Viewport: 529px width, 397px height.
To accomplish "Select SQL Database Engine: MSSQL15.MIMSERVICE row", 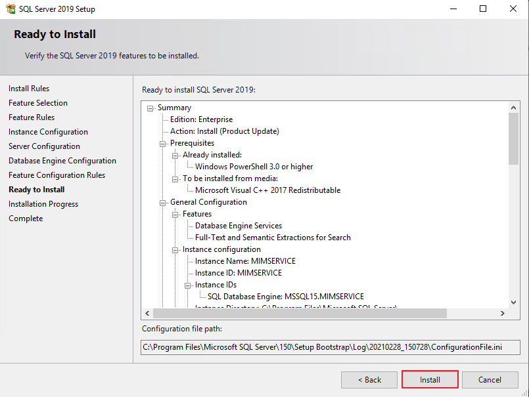I will [x=286, y=296].
